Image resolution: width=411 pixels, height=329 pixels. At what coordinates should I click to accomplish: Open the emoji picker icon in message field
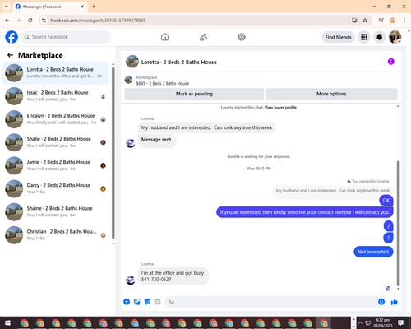click(381, 302)
